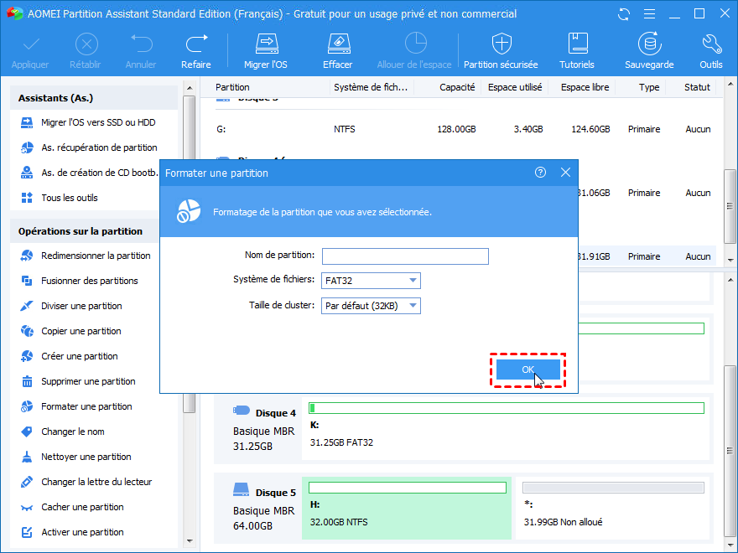This screenshot has width=738, height=553.
Task: Open Tous les outils
Action: click(60, 198)
